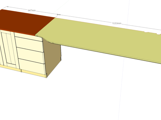161x120 pixels.
Task: Select the front bottom corner of cabinet
Action: point(46,77)
